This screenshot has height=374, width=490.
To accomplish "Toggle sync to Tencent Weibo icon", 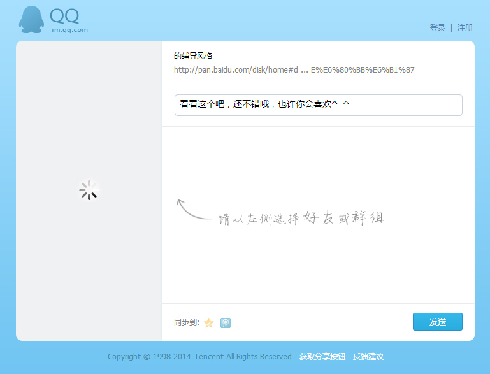I will 226,322.
